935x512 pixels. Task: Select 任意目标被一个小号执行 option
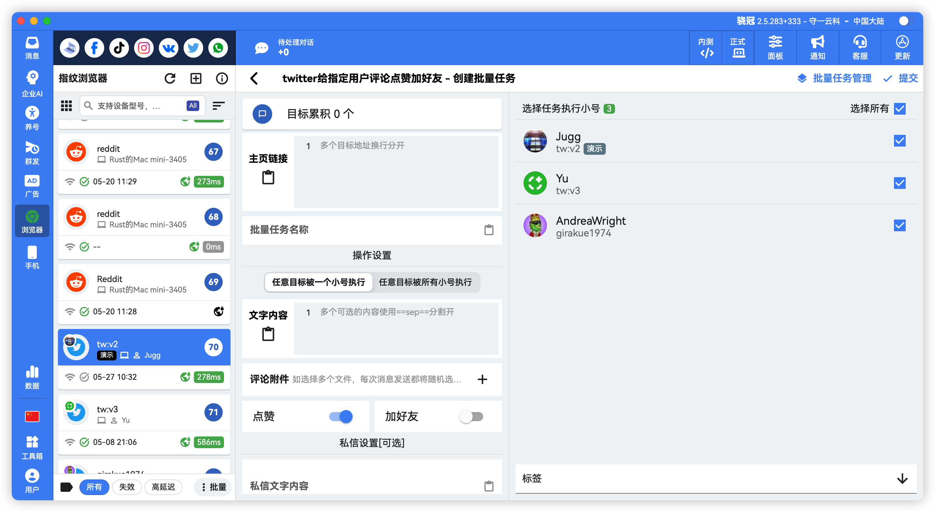click(318, 282)
